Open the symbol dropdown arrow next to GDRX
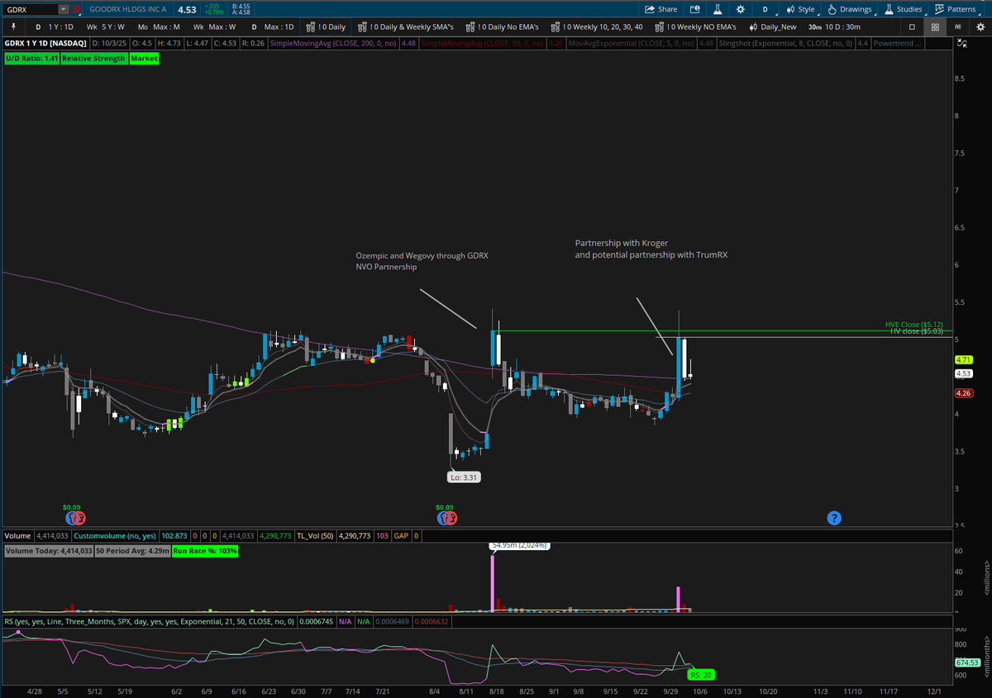Image resolution: width=992 pixels, height=698 pixels. tap(64, 9)
